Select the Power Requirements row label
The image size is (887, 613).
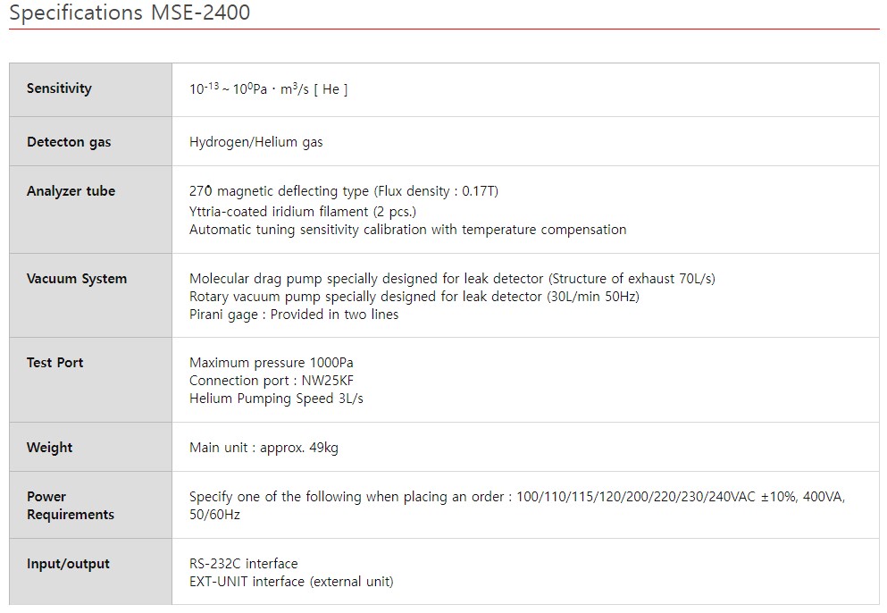[x=71, y=506]
